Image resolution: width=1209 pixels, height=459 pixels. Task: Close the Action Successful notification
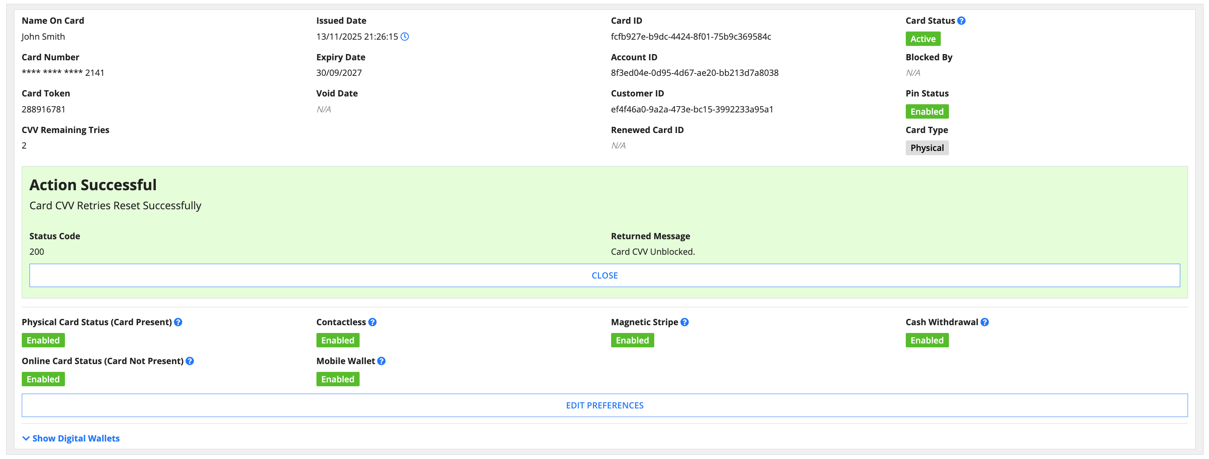click(x=604, y=276)
